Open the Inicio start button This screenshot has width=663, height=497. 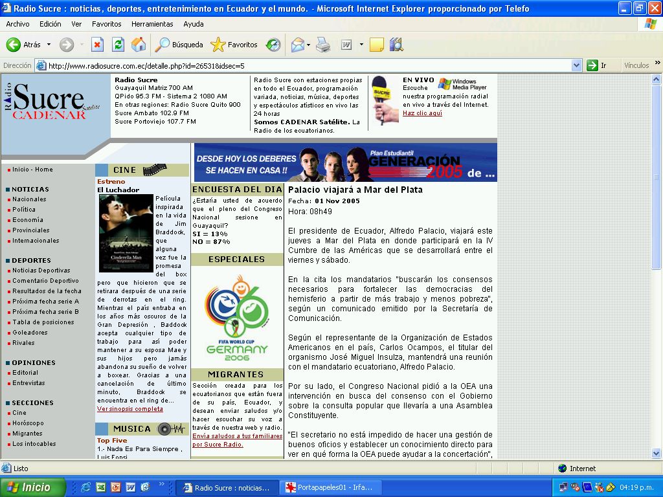tap(33, 487)
